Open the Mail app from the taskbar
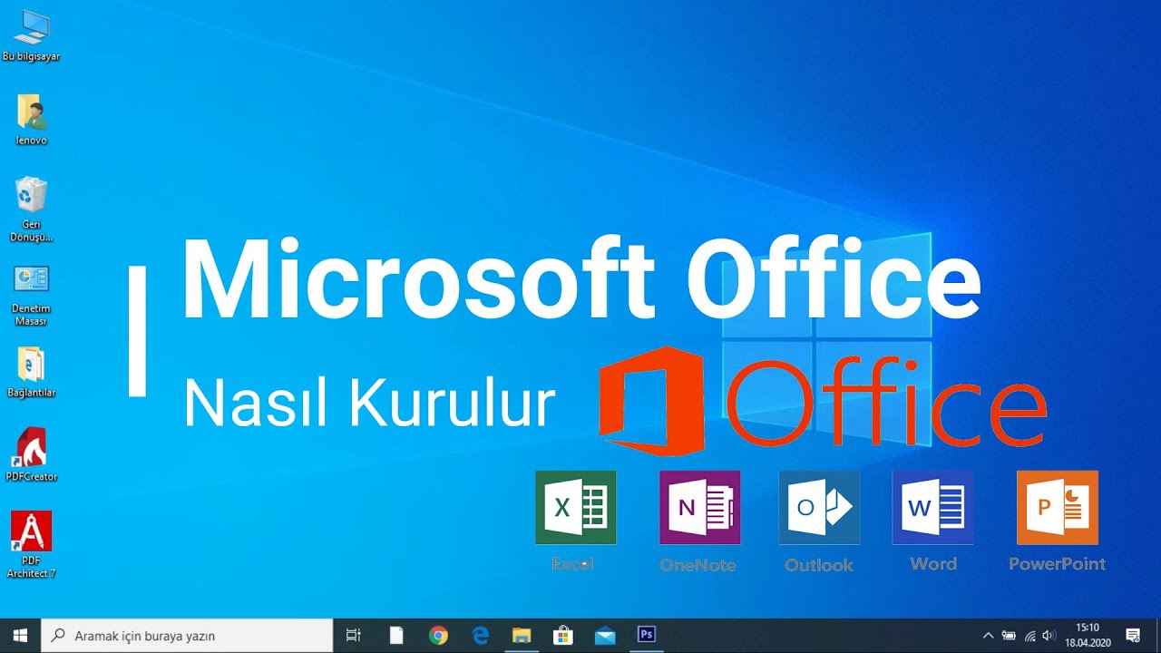 [x=604, y=636]
